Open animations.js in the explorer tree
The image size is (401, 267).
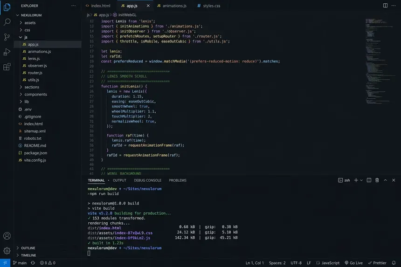tap(48, 51)
